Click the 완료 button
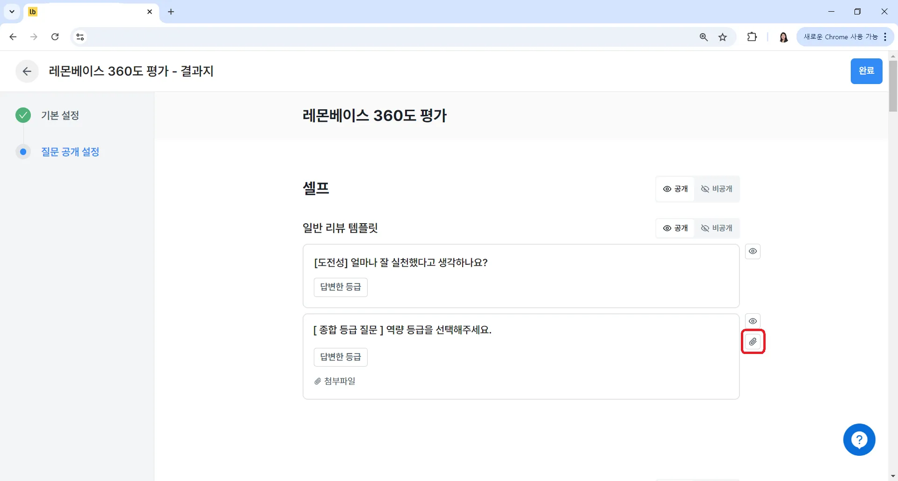The image size is (898, 481). pyautogui.click(x=866, y=71)
